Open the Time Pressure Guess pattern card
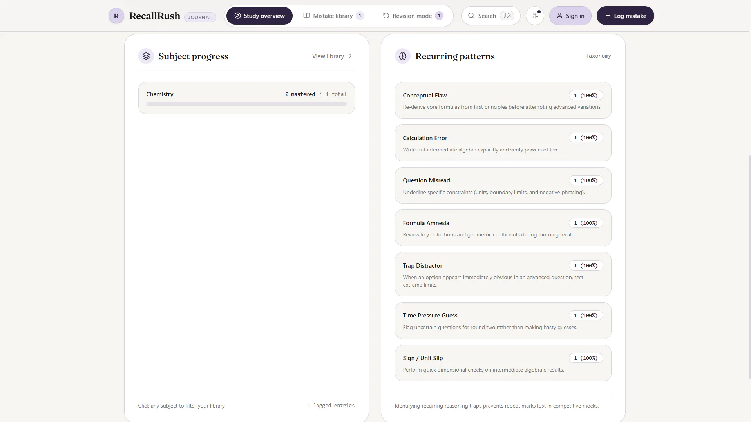The width and height of the screenshot is (751, 422). [x=503, y=321]
